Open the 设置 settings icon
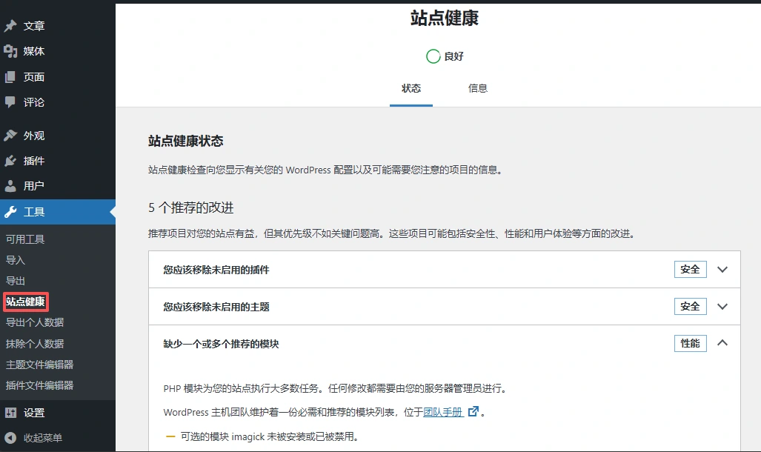 (x=13, y=411)
